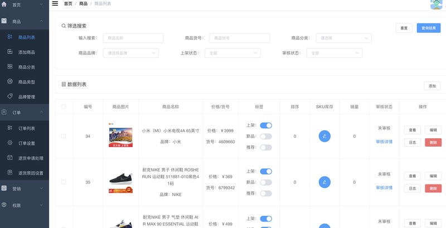
Task: Click the 订单列表 sidebar icon
Action: tap(10, 128)
